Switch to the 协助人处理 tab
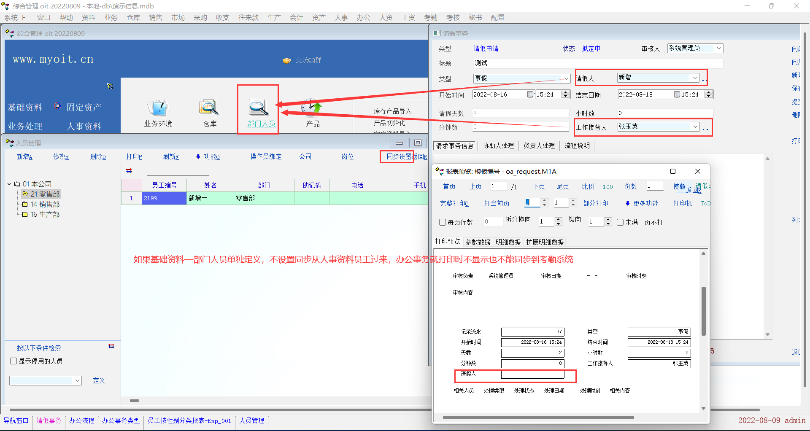This screenshot has height=431, width=810. [498, 145]
